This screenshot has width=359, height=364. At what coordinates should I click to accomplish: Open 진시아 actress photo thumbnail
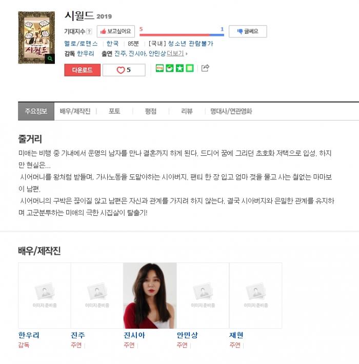[x=150, y=295]
